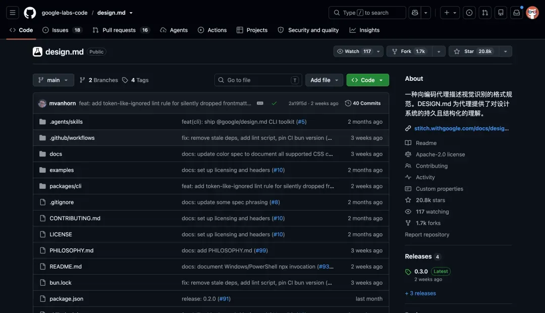The height and width of the screenshot is (313, 545).
Task: Open the user avatar menu
Action: coord(532,13)
